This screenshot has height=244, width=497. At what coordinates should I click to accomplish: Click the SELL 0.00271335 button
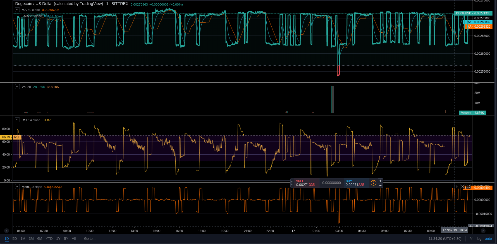click(307, 183)
